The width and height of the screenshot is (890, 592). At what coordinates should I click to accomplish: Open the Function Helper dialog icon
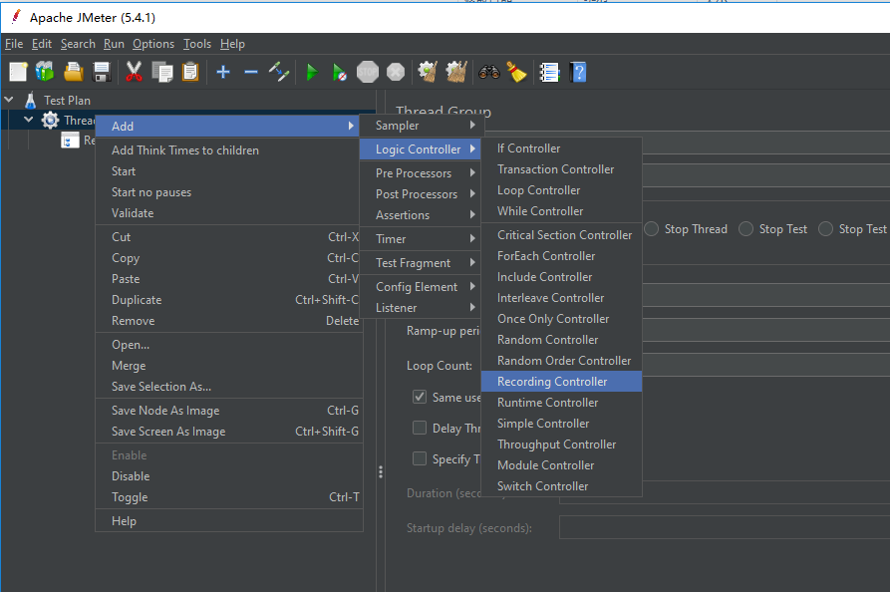pyautogui.click(x=549, y=72)
